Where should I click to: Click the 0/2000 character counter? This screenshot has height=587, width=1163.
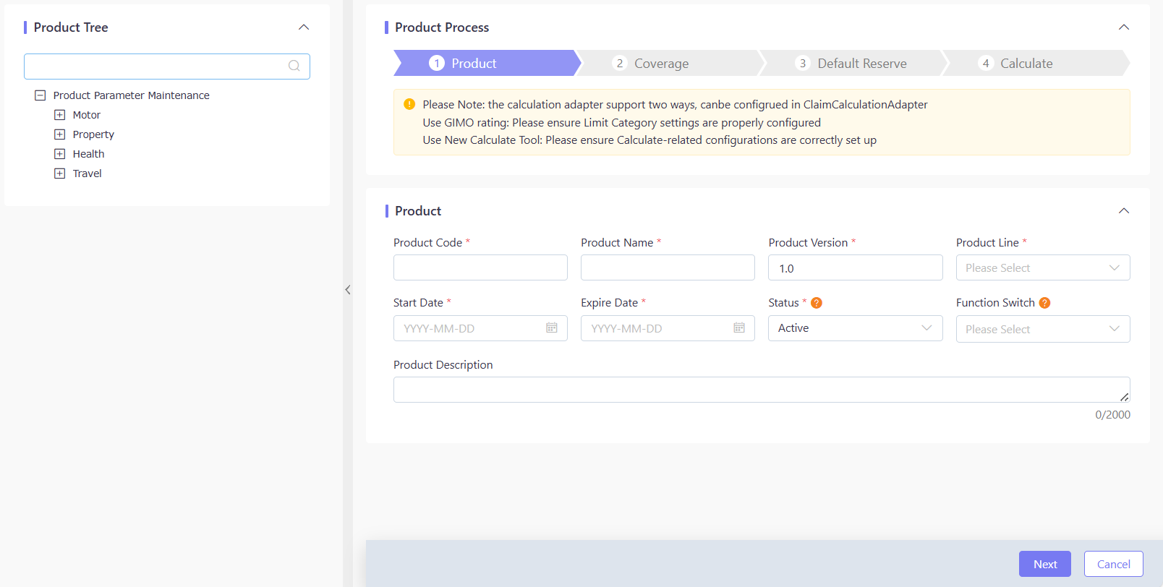[1112, 415]
